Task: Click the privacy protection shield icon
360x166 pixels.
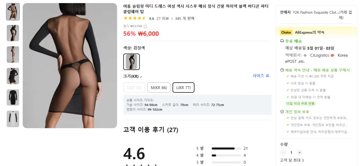Action: 282,112
